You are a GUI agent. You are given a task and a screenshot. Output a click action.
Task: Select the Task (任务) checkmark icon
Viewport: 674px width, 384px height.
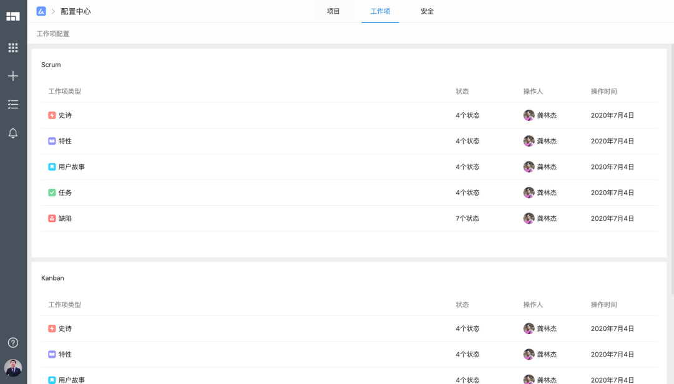coord(52,192)
